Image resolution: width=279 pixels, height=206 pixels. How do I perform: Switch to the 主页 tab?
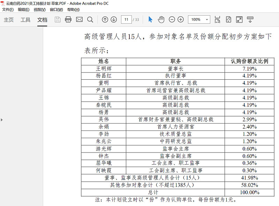8,20
